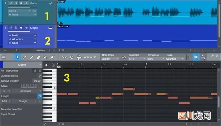Select the Mute tool
Viewport: 221px width, 126px height.
pos(46,57)
